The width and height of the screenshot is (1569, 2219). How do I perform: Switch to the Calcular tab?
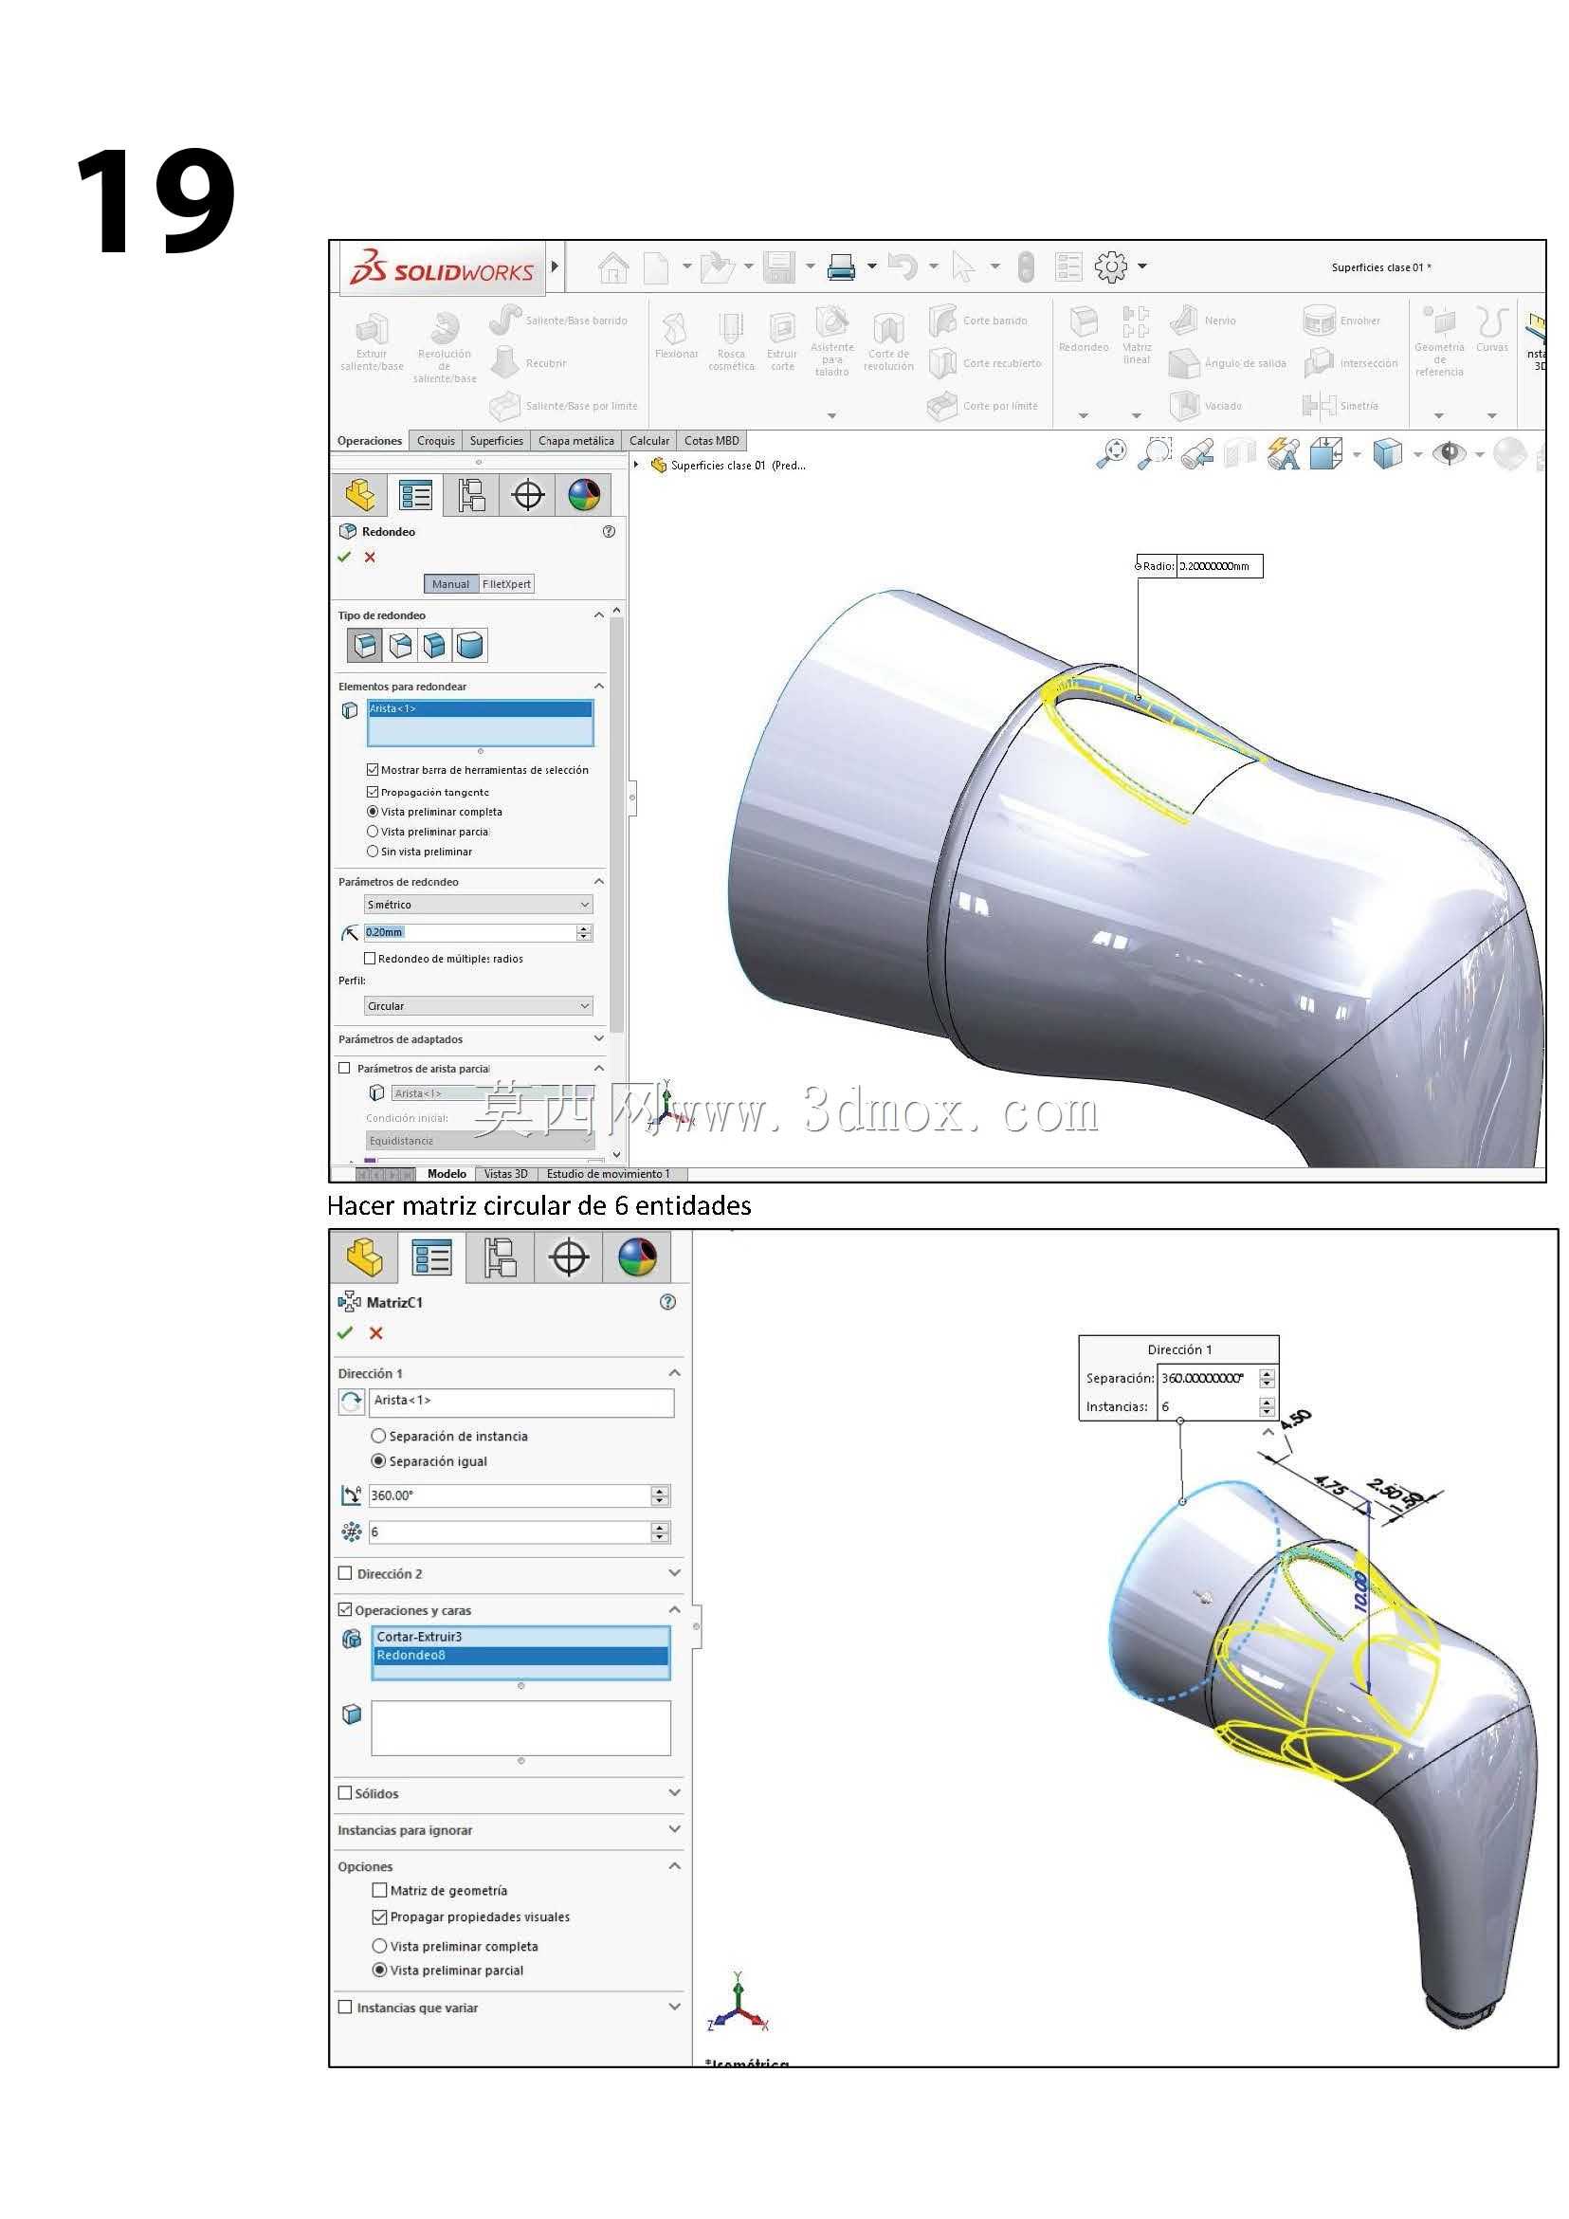(x=649, y=441)
